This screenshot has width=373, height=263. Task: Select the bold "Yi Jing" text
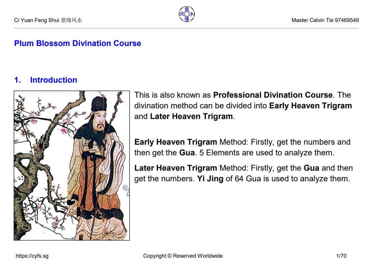tap(210, 179)
